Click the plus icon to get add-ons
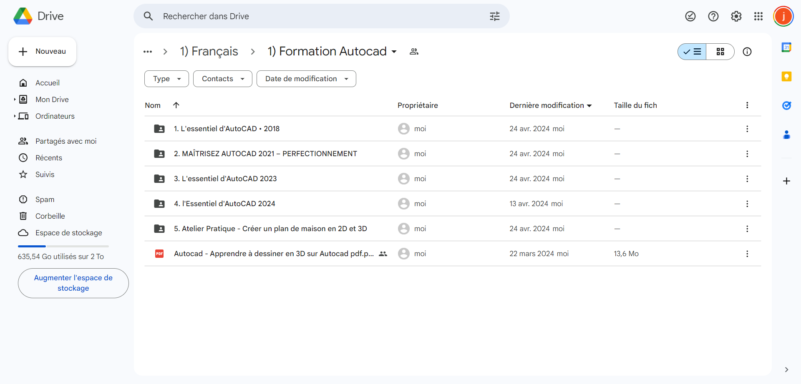Image resolution: width=801 pixels, height=384 pixels. point(786,181)
